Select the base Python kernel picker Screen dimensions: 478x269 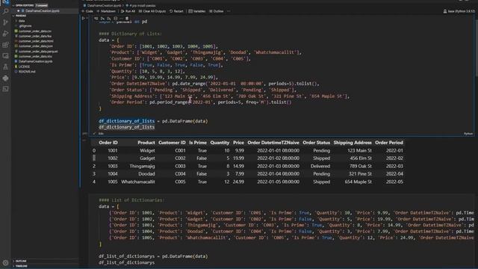point(459,11)
